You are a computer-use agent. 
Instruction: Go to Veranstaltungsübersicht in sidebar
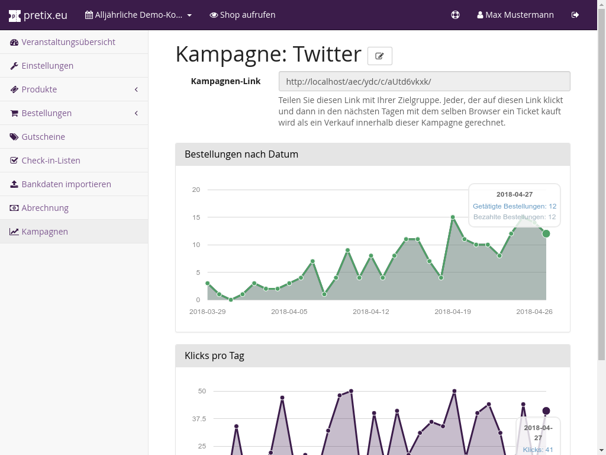click(x=68, y=42)
